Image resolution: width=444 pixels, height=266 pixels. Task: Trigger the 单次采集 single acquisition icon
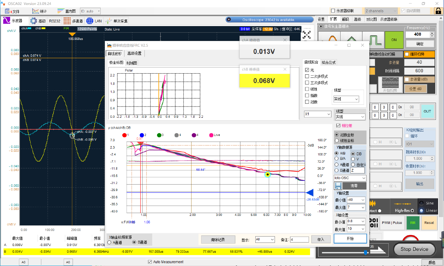click(x=108, y=21)
